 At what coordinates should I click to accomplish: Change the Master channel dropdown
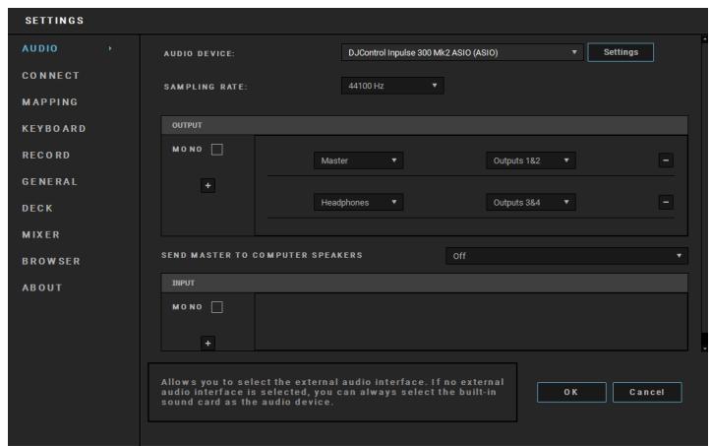(x=358, y=160)
